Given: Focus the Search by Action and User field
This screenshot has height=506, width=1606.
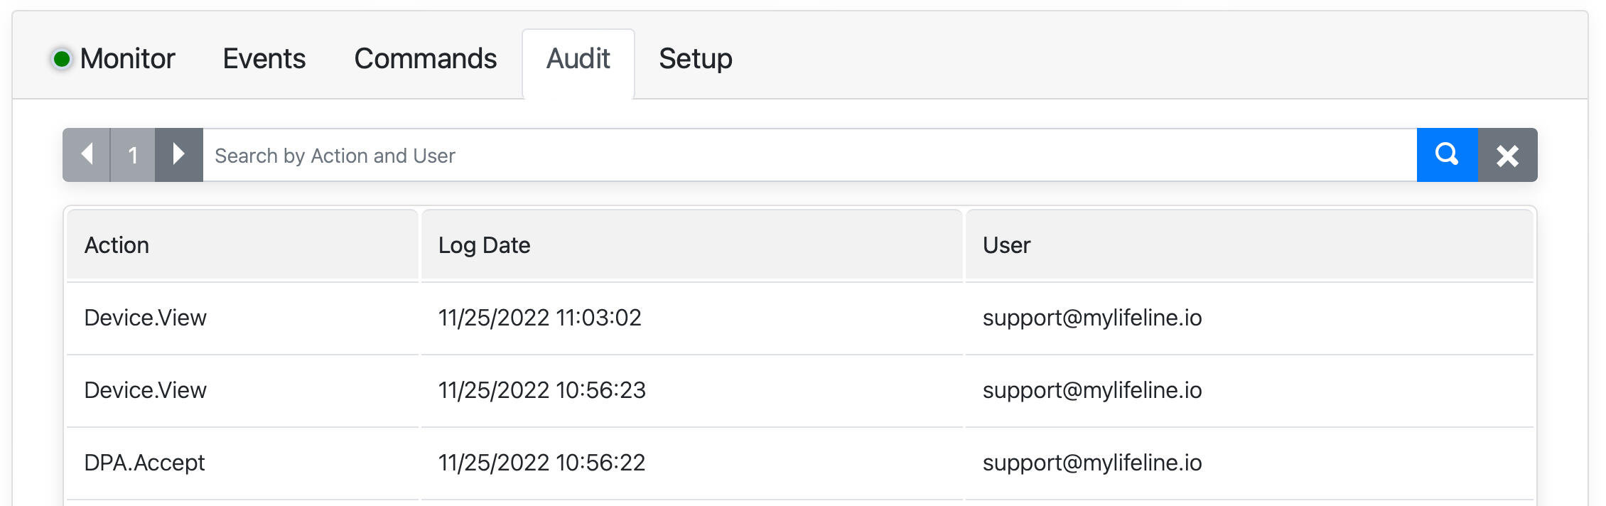Looking at the screenshot, I should coord(809,155).
